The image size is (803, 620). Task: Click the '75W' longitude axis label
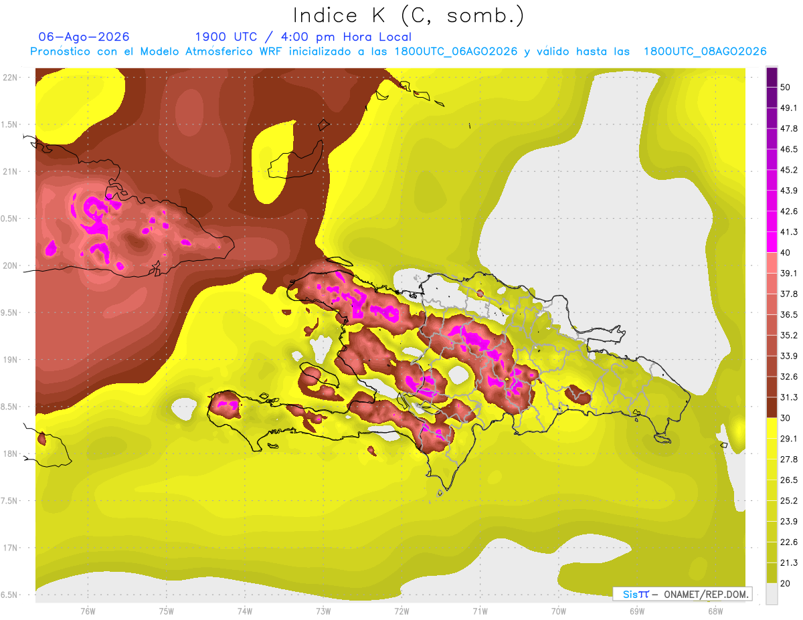click(166, 611)
